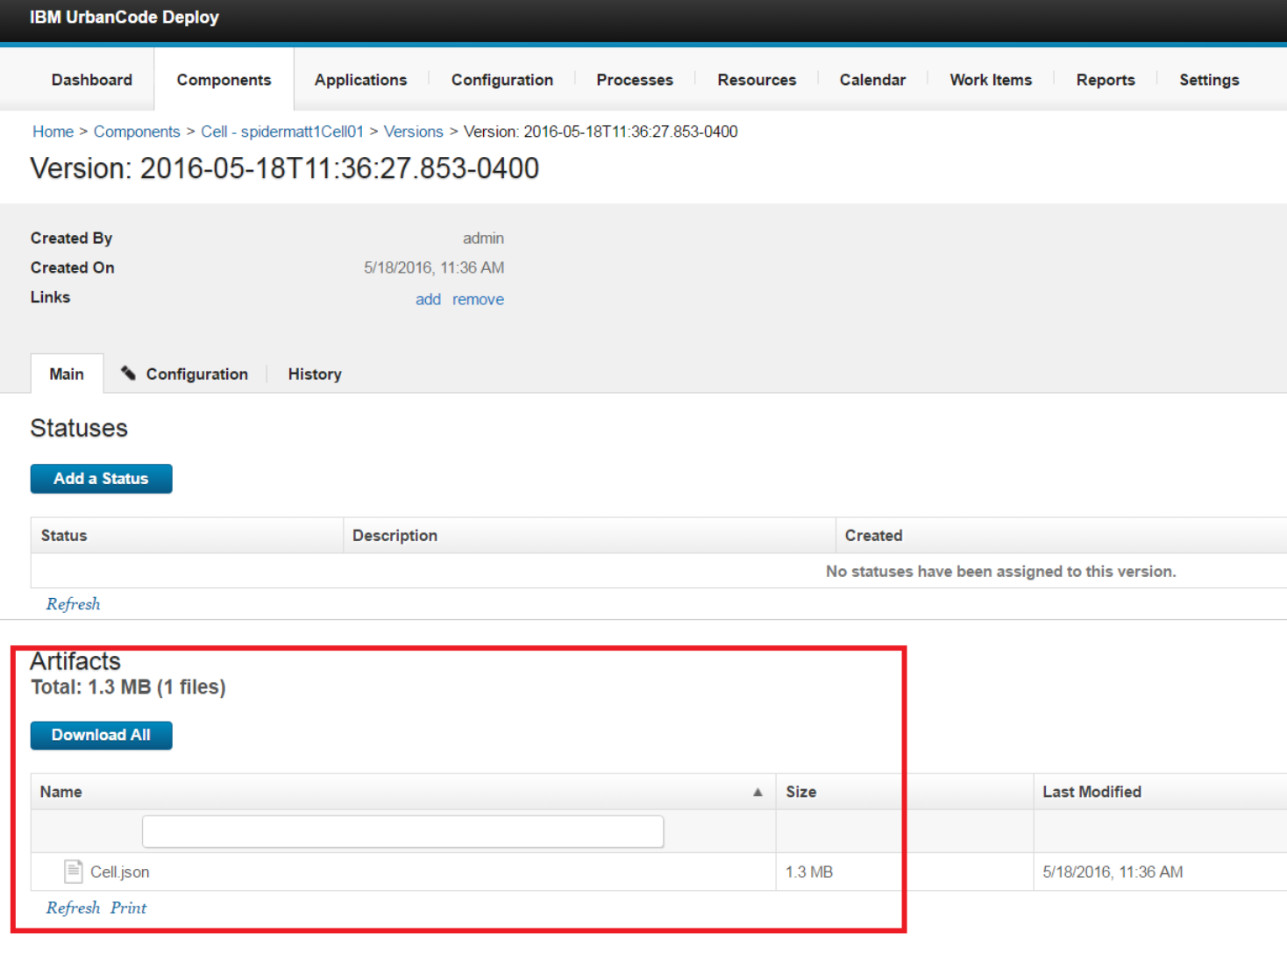Screen dimensions: 1287x954
Task: Open the Dashboard menu
Action: pyautogui.click(x=92, y=80)
